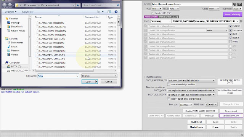Open the VCCq dropdown
244x137 pixels.
coord(174,9)
